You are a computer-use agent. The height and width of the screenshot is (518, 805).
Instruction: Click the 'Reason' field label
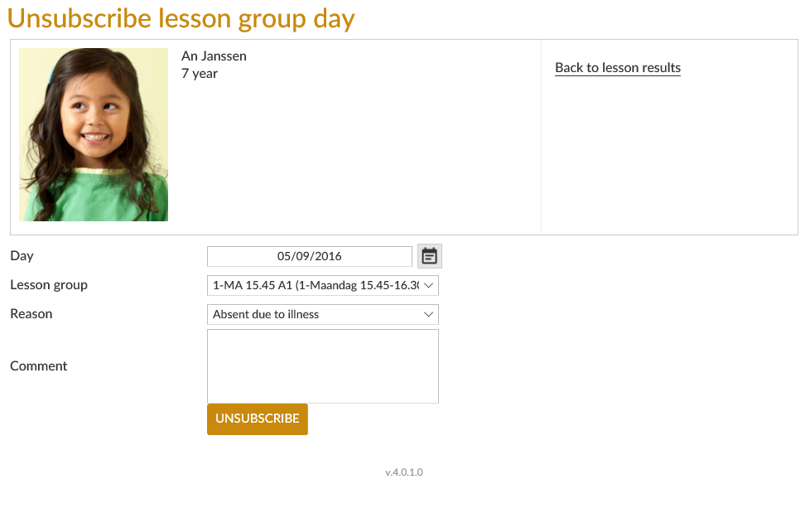click(x=31, y=314)
